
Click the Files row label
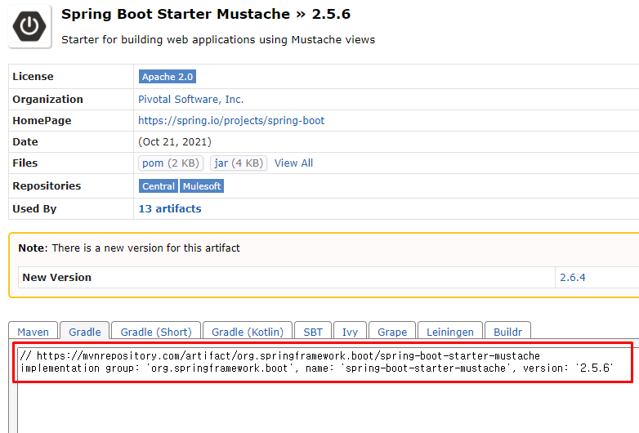point(25,163)
